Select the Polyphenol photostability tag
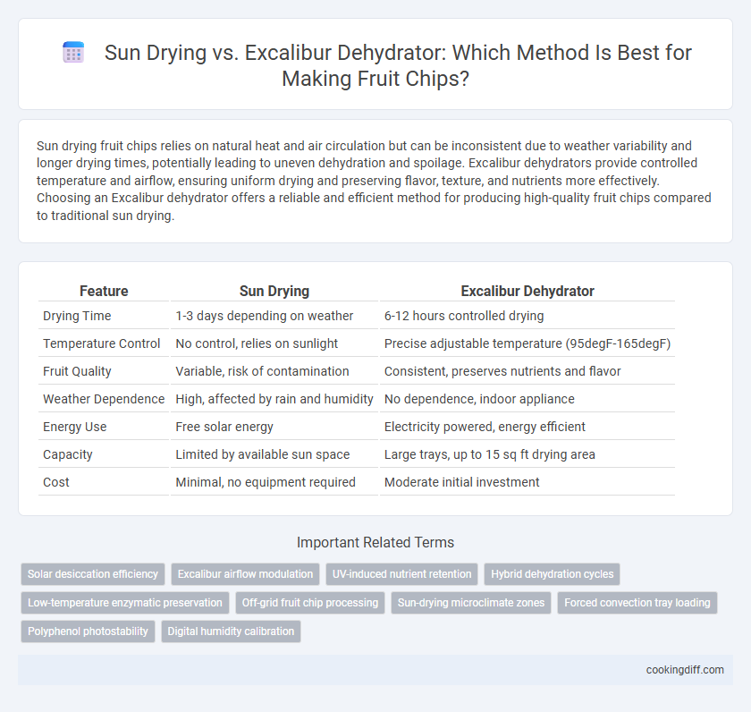This screenshot has width=751, height=712. point(89,631)
